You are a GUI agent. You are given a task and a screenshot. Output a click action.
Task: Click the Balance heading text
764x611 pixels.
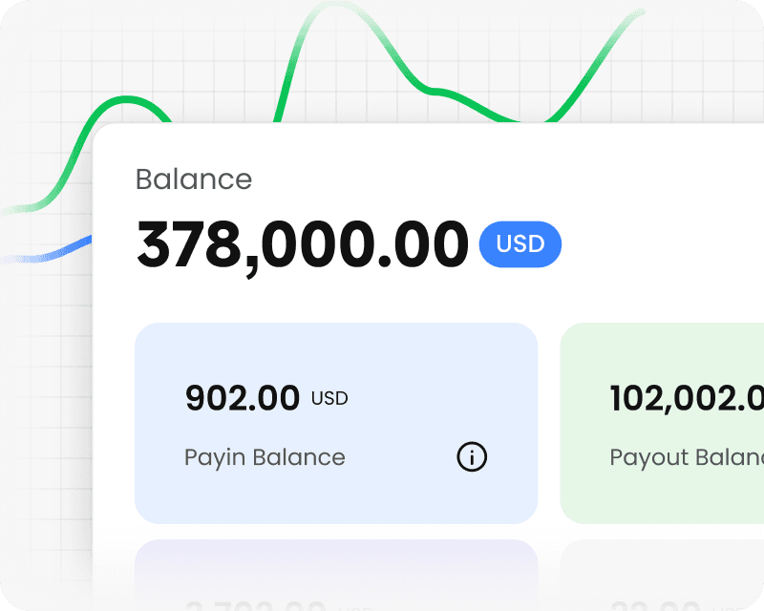point(194,179)
